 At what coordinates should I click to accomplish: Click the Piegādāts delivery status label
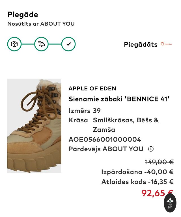coord(141,44)
